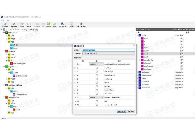Expand the SettingGrp node in right panel
195x134 pixels.
coord(137,72)
